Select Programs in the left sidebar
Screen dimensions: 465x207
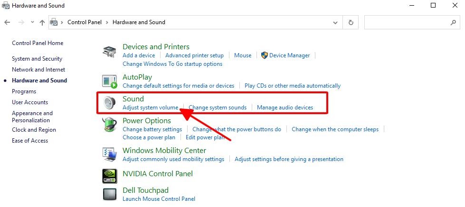24,91
